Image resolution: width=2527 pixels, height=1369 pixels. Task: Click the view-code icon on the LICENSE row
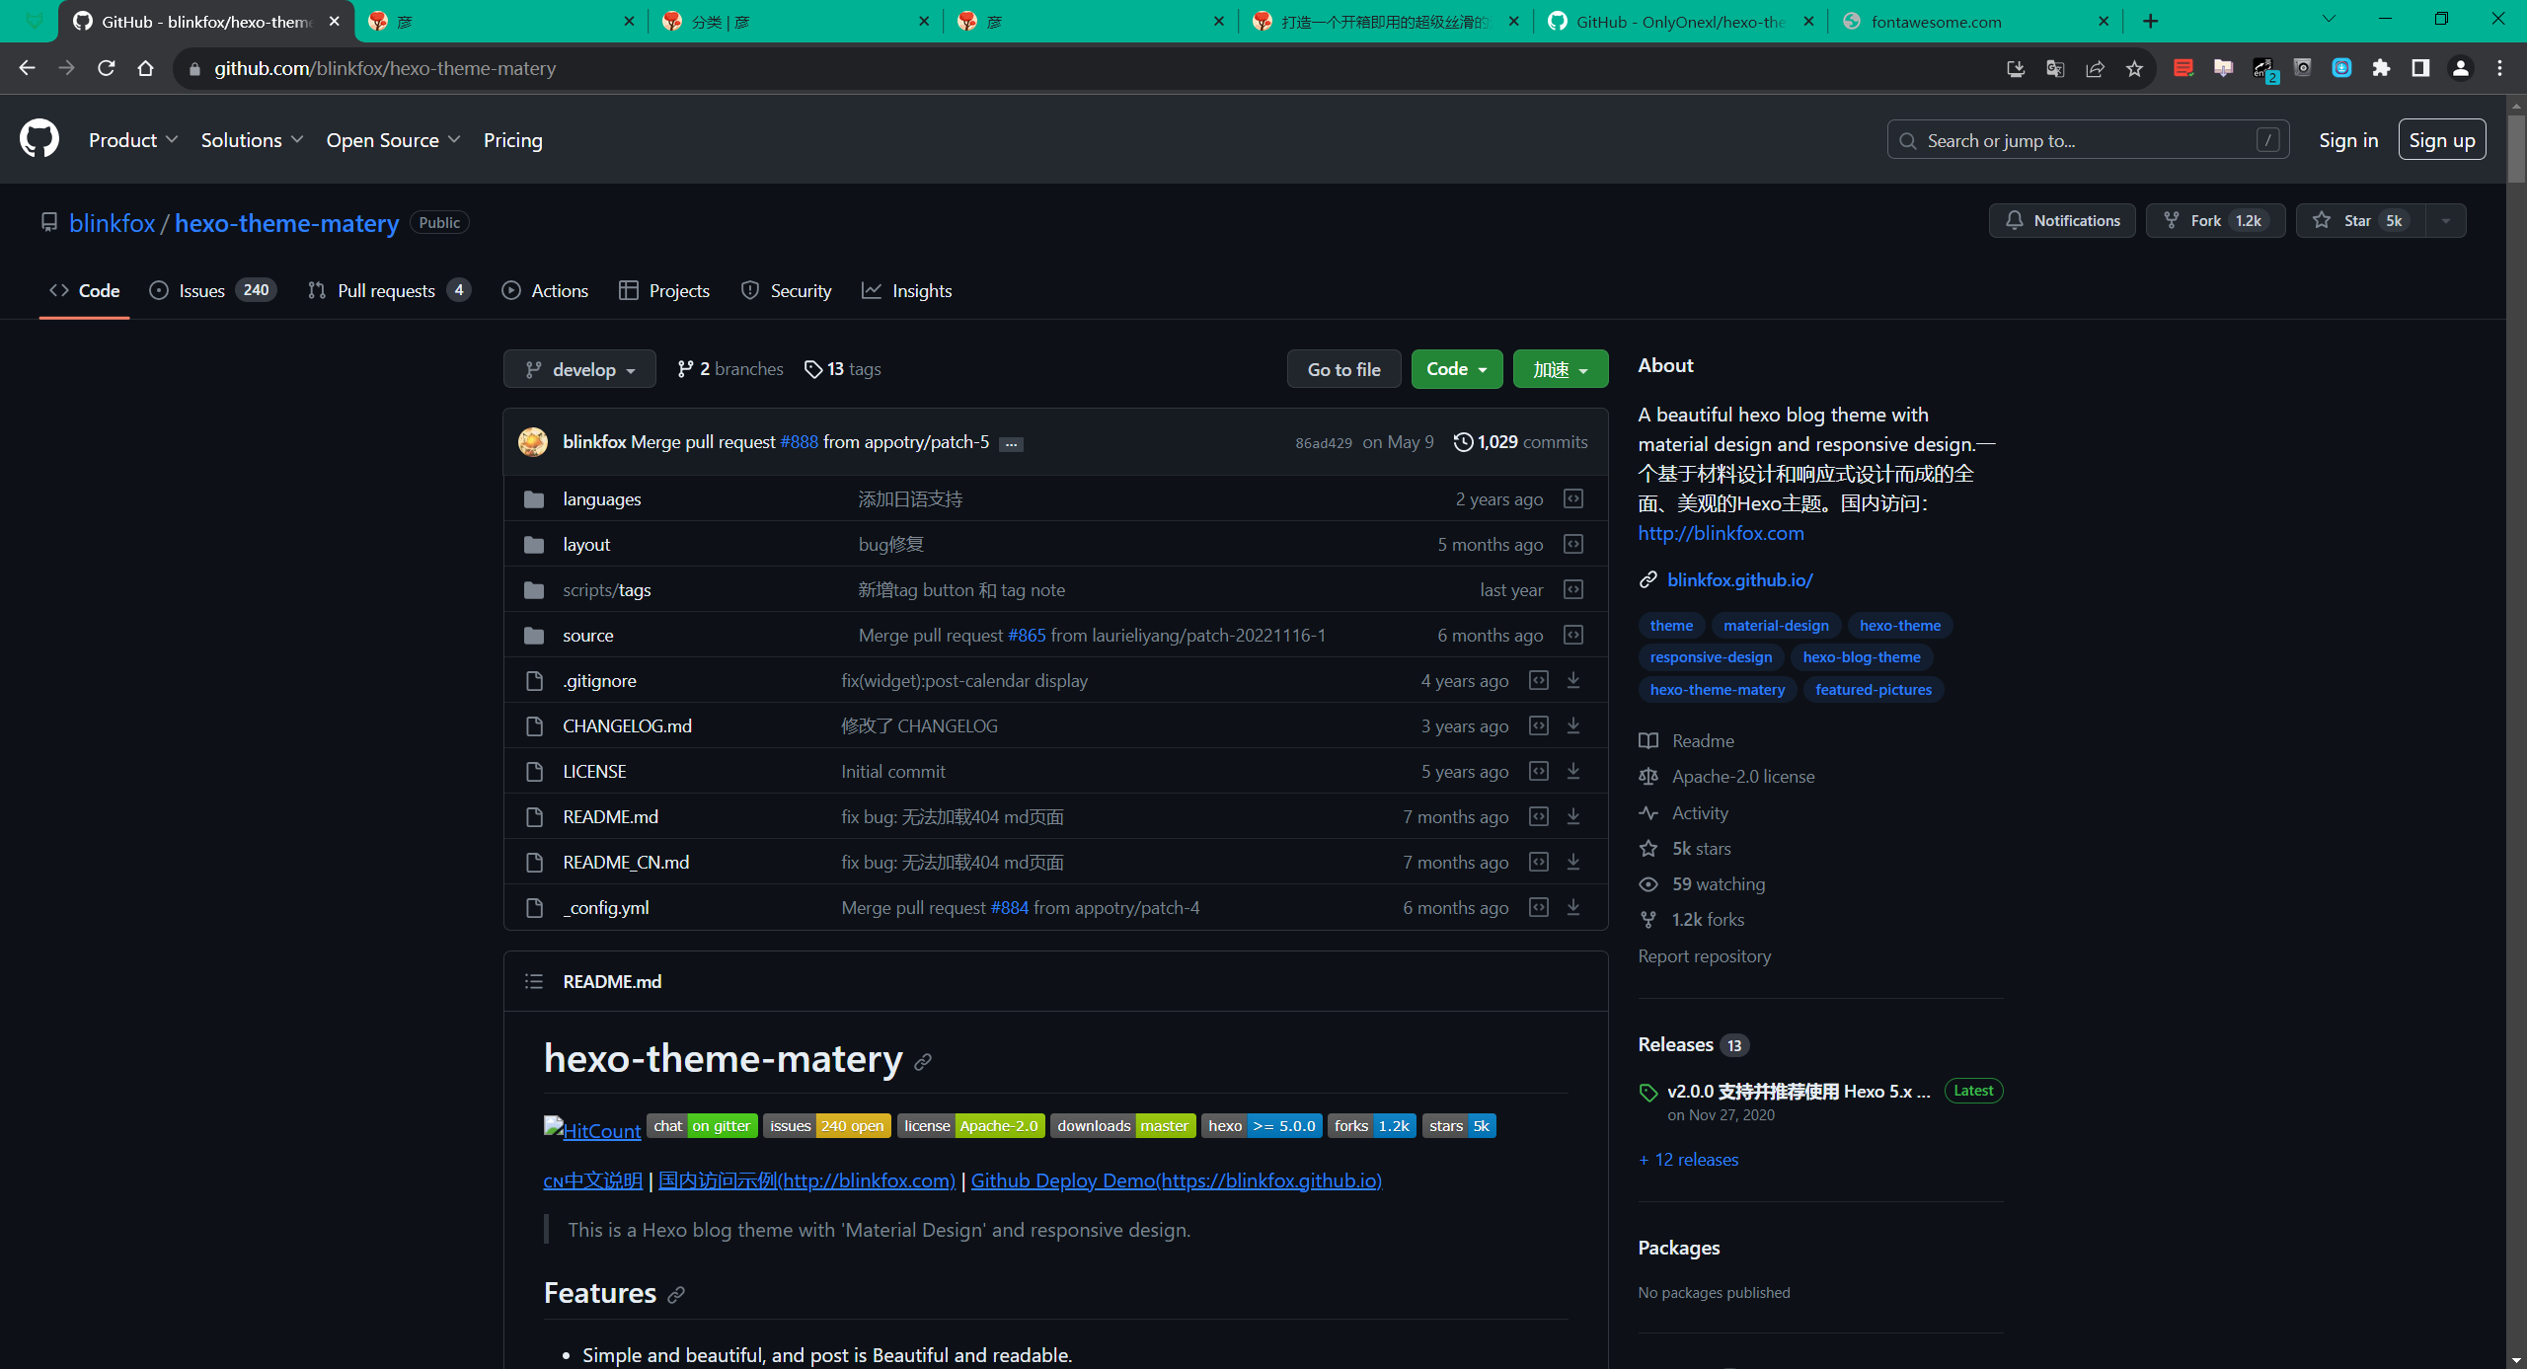coord(1538,771)
